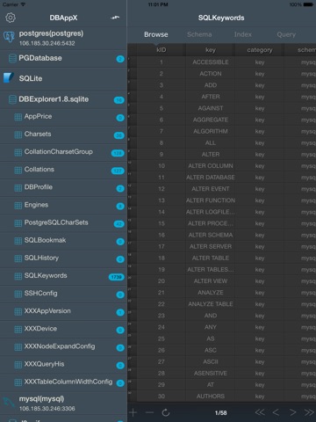Expand the mysql(mysql) server node

63,404
